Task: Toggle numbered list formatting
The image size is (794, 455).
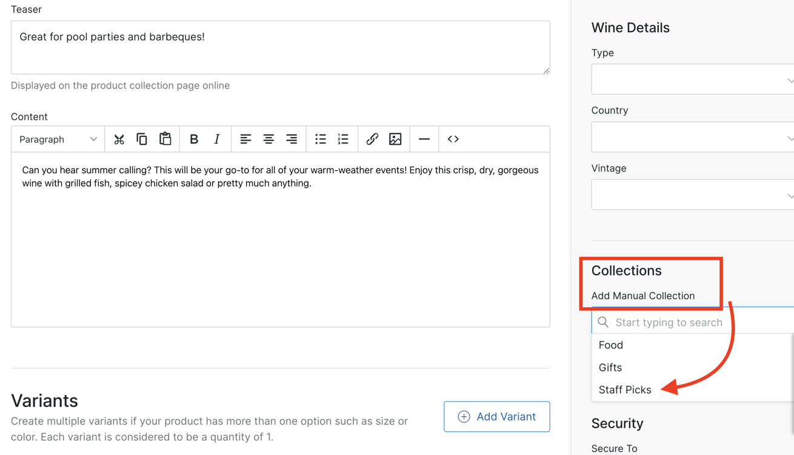Action: tap(343, 139)
